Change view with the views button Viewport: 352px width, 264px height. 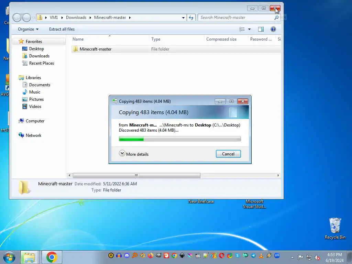click(x=242, y=29)
